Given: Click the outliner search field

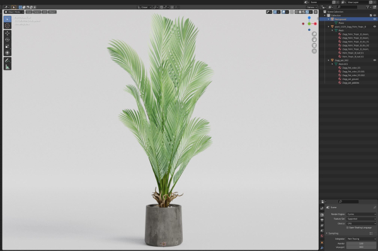Looking at the screenshot, I should point(347,7).
